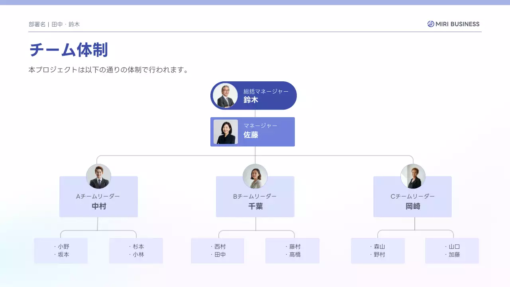Click 岡崎's round avatar photo
Image resolution: width=510 pixels, height=287 pixels.
[413, 176]
